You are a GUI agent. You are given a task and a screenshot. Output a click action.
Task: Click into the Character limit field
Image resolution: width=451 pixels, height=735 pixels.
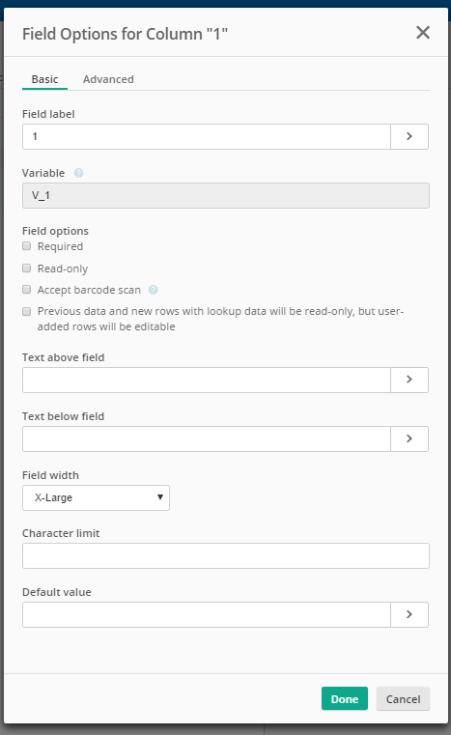(226, 556)
